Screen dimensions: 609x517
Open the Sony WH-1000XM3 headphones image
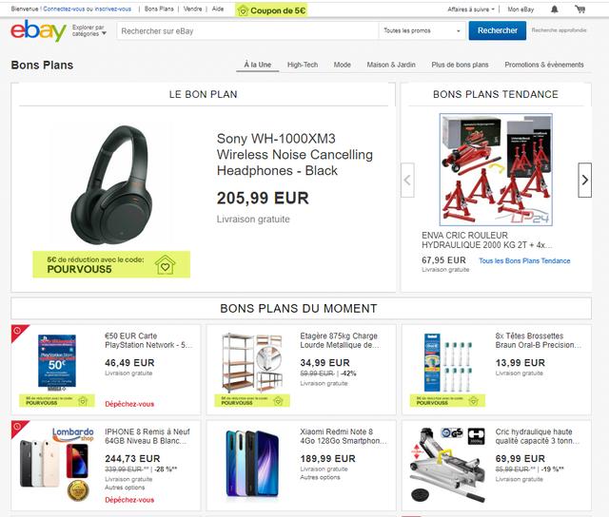pos(111,185)
